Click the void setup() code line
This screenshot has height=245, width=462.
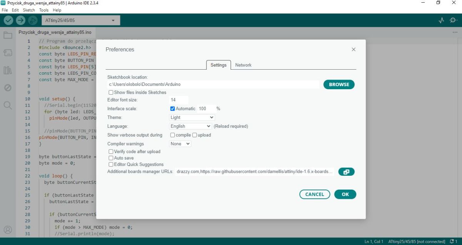57,99
